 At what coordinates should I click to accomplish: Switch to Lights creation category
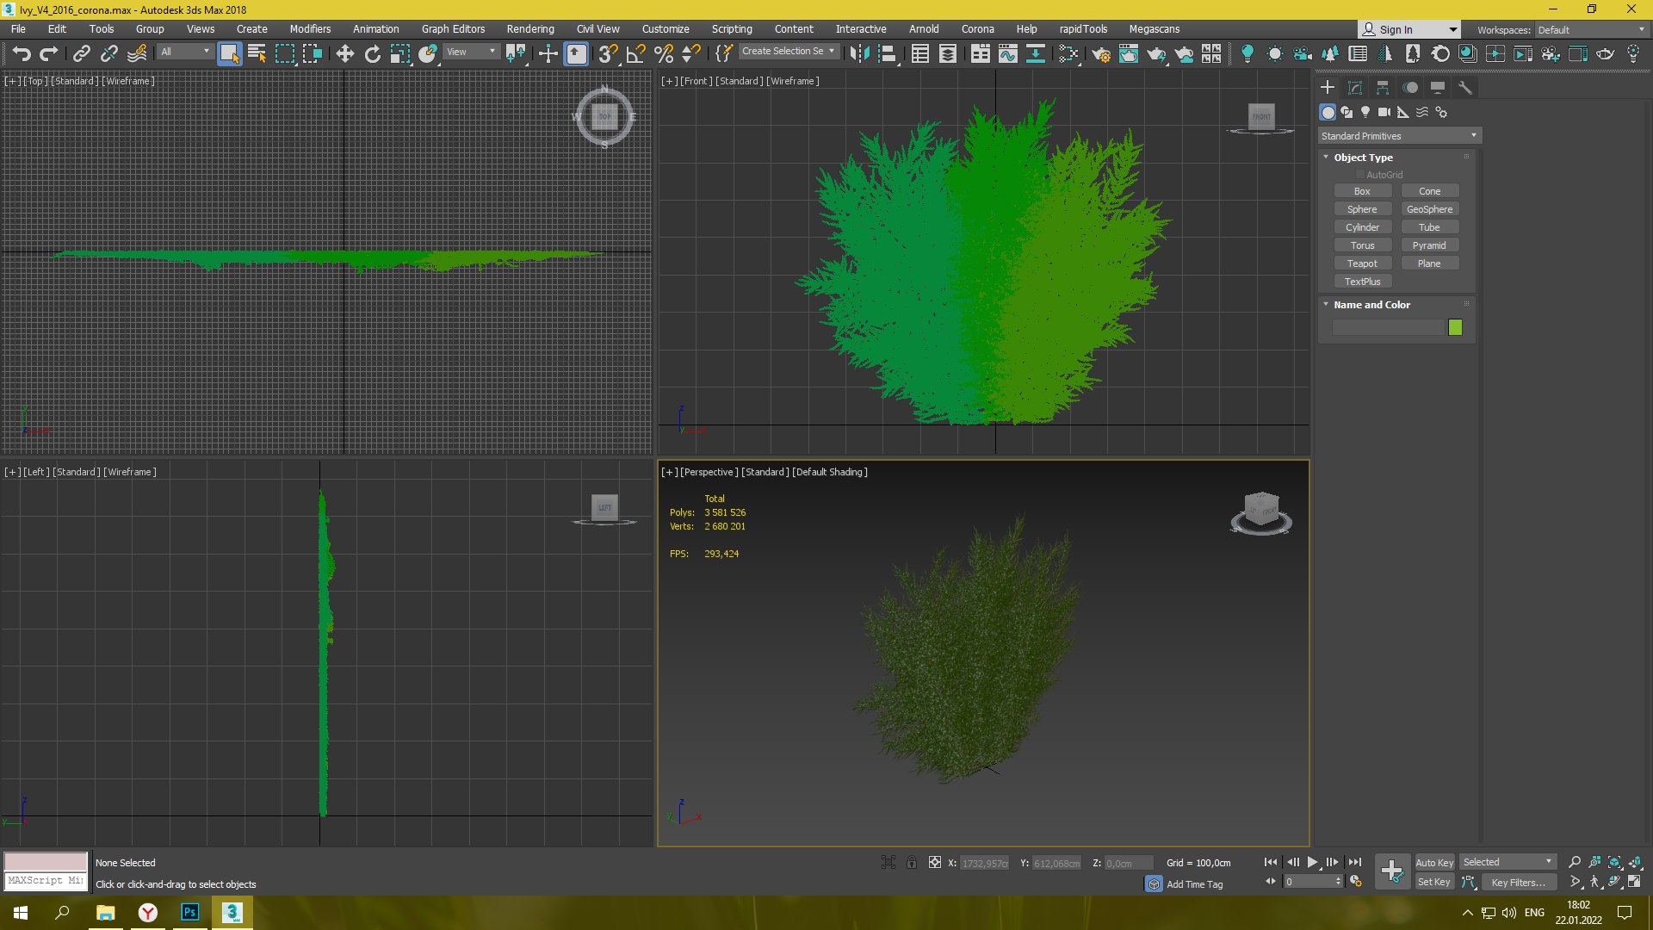point(1365,112)
